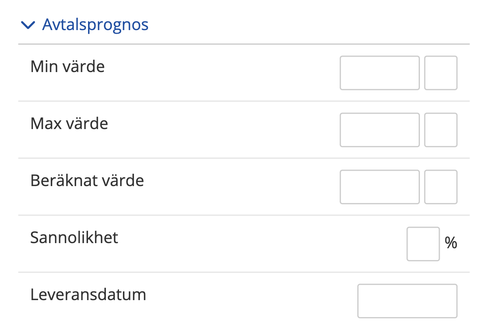479x331 pixels.
Task: Click the small box beside Max värde amount
Action: tap(441, 130)
